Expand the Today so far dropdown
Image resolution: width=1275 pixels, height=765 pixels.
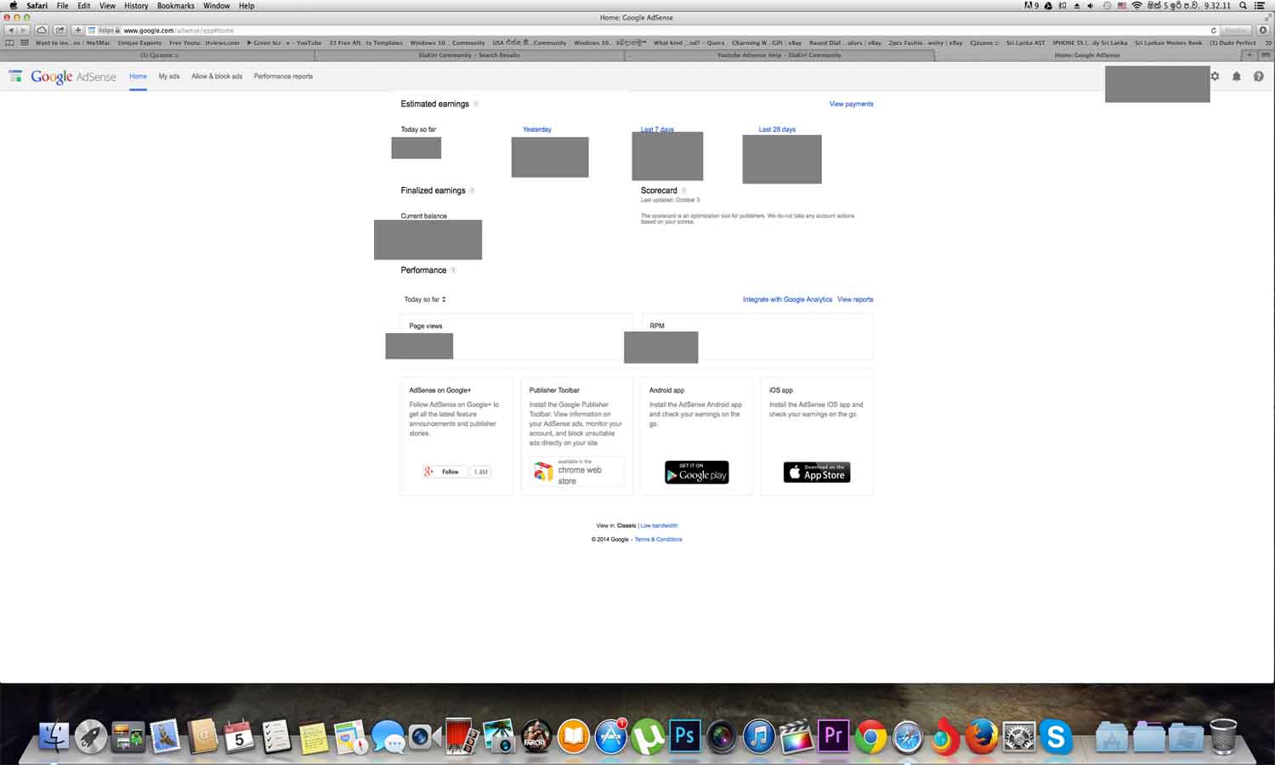point(425,299)
